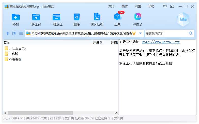Go up one level with up-arrow icon
The image size is (199, 124).
(8, 33)
